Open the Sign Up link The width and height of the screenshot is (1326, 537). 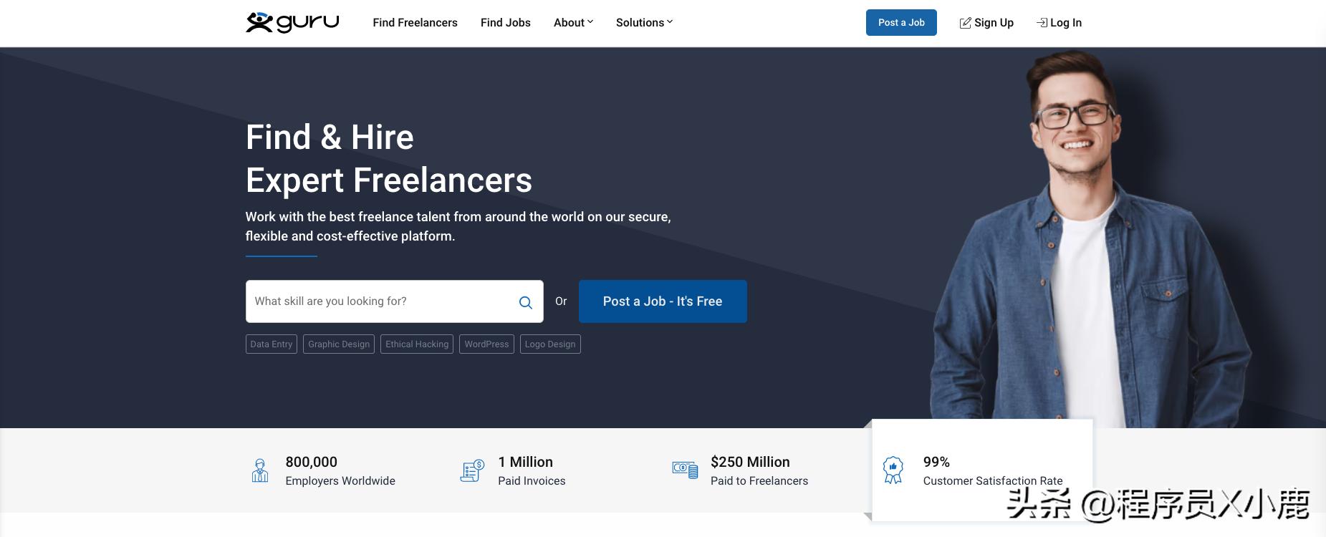click(x=986, y=23)
